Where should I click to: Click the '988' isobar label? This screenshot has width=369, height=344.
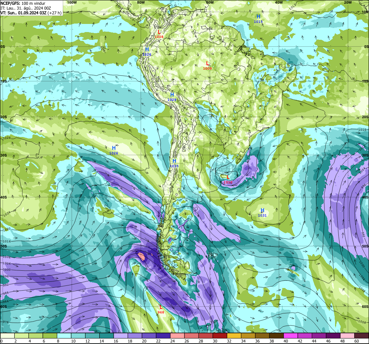click(x=6, y=293)
